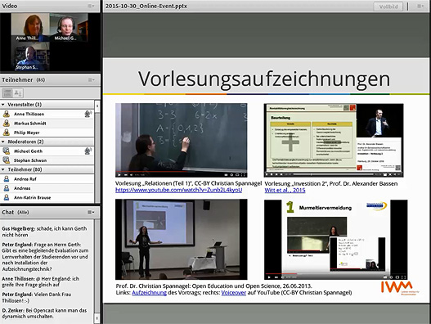Open the Witt et al., 2015 link
The width and height of the screenshot is (431, 324).
point(285,190)
